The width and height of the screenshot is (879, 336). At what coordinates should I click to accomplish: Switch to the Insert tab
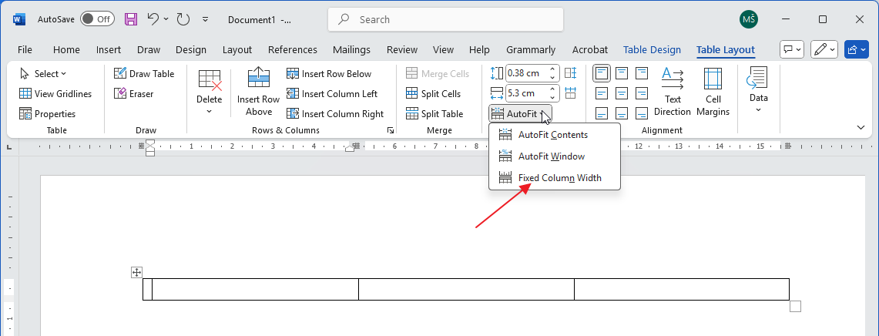pyautogui.click(x=108, y=49)
